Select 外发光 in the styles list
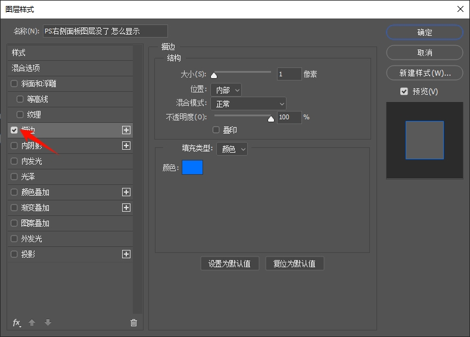470x337 pixels. 32,239
